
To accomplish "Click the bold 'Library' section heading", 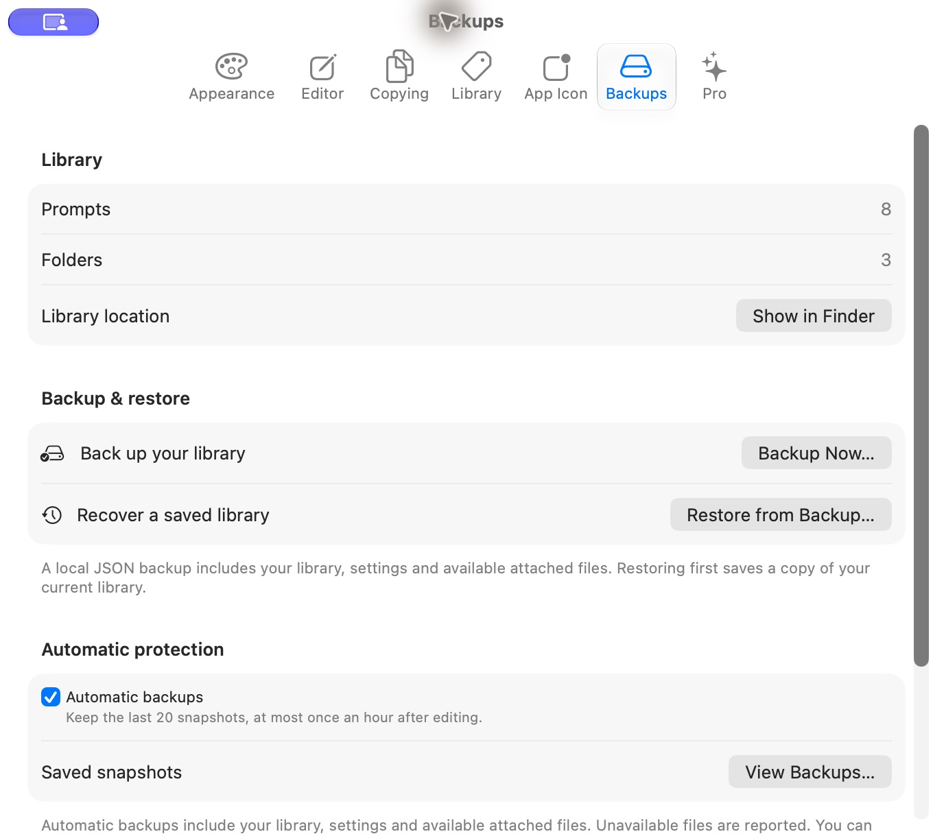I will (x=72, y=160).
